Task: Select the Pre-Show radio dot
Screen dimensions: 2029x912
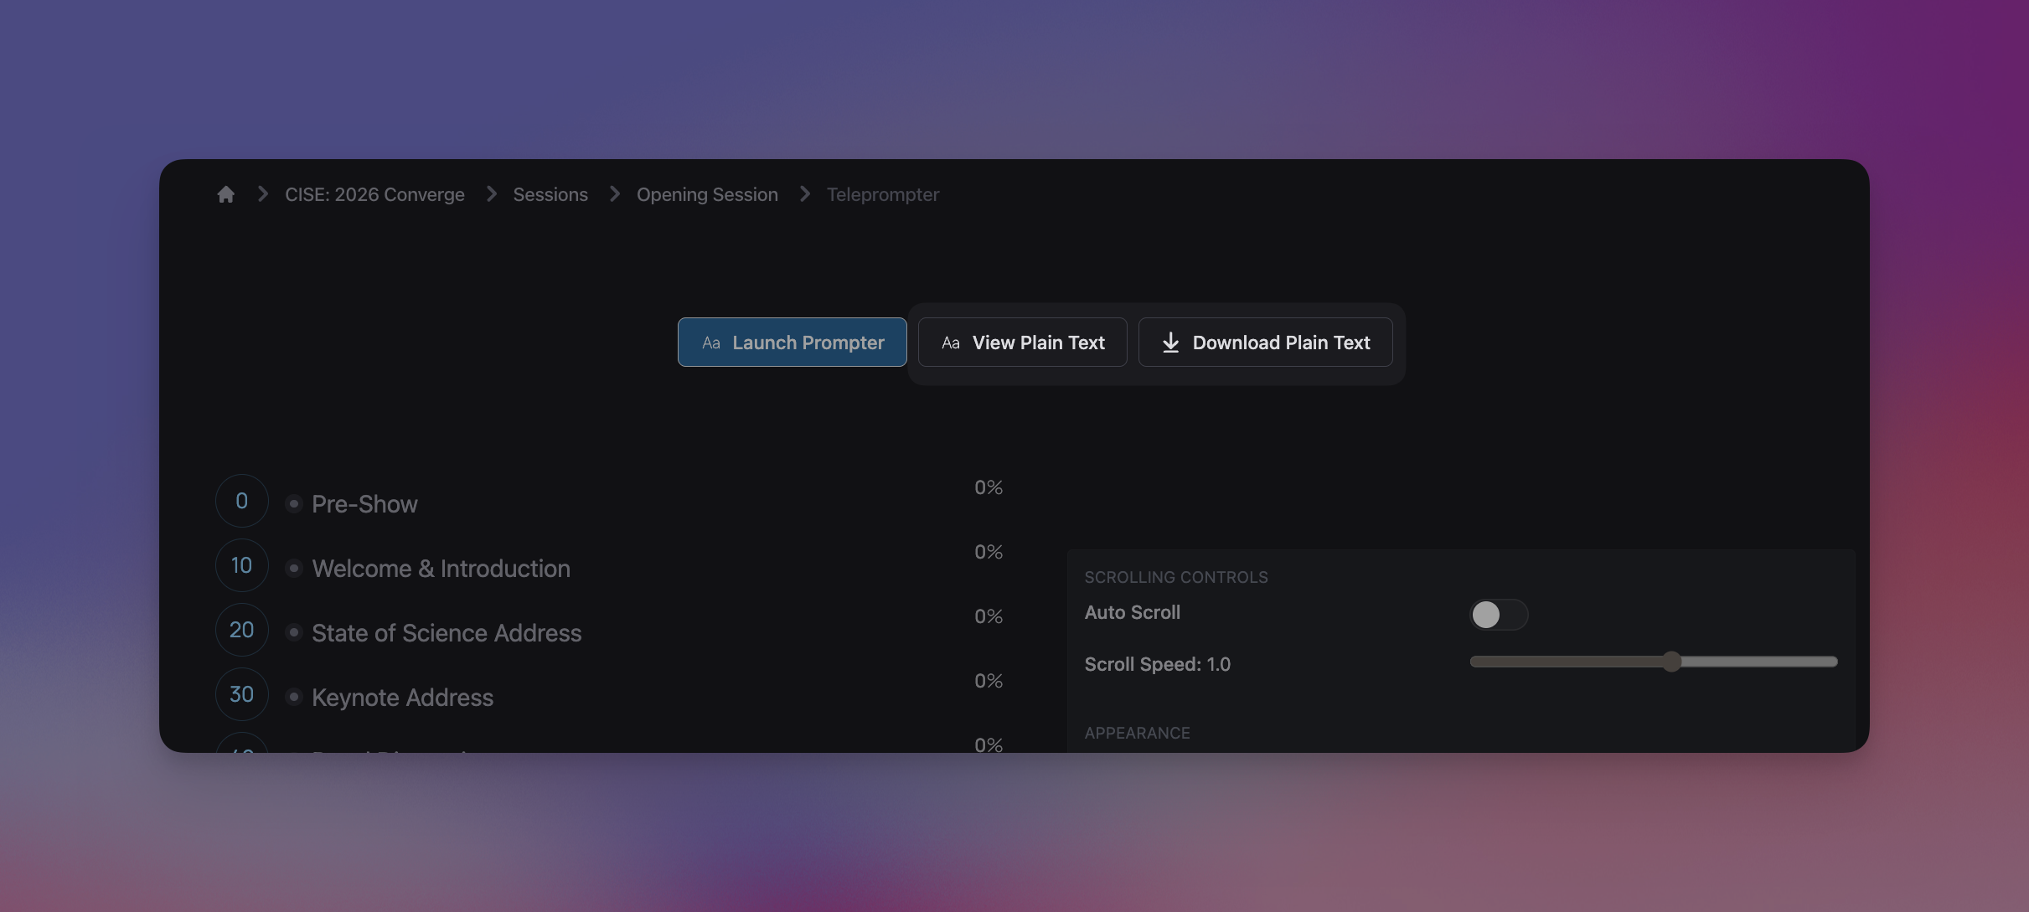Action: [x=293, y=503]
